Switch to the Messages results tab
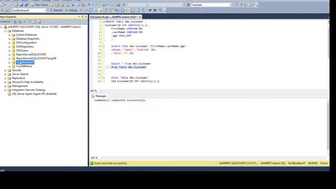 click(x=99, y=96)
